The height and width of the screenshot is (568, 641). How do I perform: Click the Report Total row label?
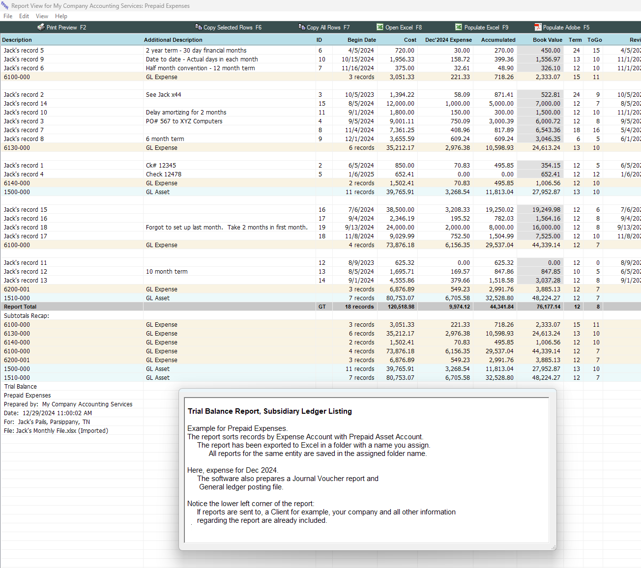pos(20,307)
